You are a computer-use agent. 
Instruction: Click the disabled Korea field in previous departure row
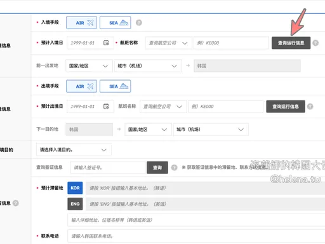click(247, 66)
